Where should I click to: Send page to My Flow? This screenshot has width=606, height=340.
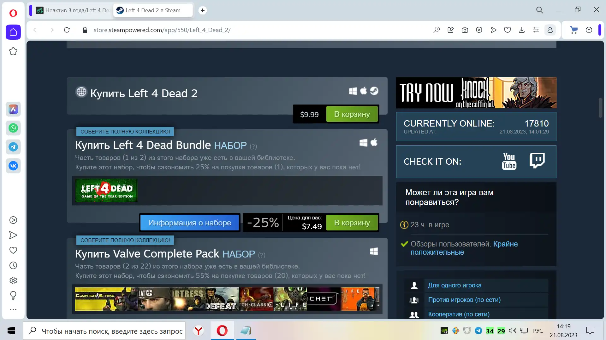coord(493,30)
